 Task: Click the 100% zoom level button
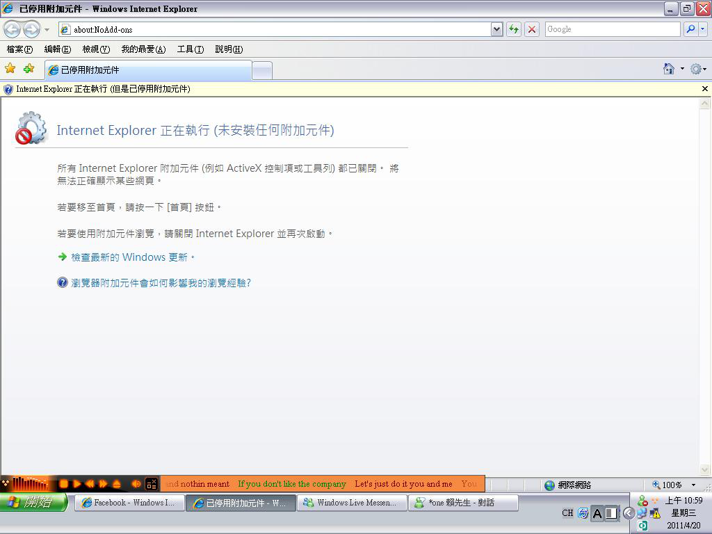(667, 485)
